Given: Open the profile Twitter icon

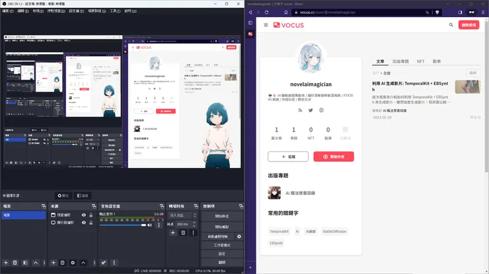Looking at the screenshot, I should 311,110.
